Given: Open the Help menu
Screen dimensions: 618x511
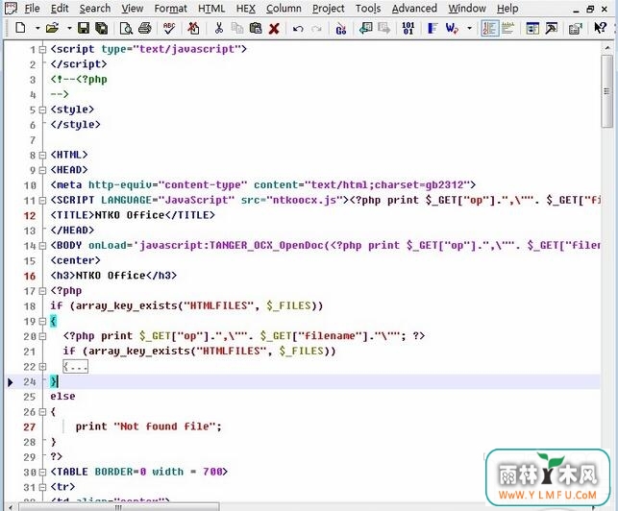Looking at the screenshot, I should click(507, 9).
